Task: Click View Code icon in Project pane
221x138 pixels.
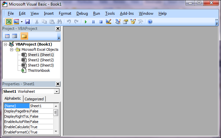Action: click(x=7, y=36)
